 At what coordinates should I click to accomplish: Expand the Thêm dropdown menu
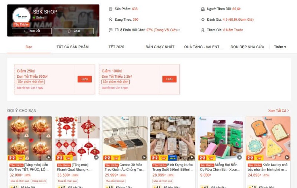[x=280, y=47]
